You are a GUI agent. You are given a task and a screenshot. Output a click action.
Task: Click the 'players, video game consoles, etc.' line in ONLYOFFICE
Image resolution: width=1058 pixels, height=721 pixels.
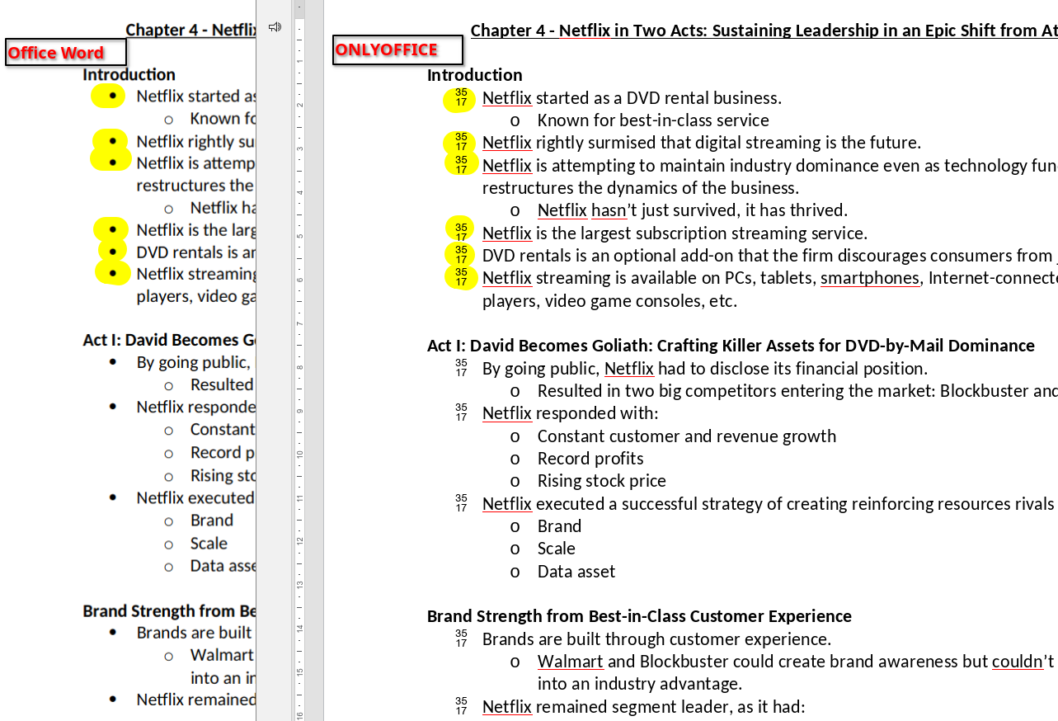[x=609, y=301]
